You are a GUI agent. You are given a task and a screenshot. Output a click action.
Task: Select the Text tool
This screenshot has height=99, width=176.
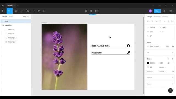34,11
